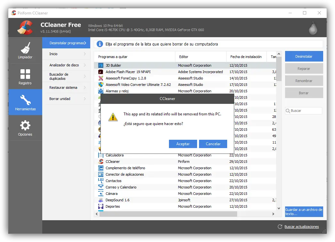The height and width of the screenshot is (242, 335).
Task: Sort by Programas a quitar column
Action: coord(135,57)
